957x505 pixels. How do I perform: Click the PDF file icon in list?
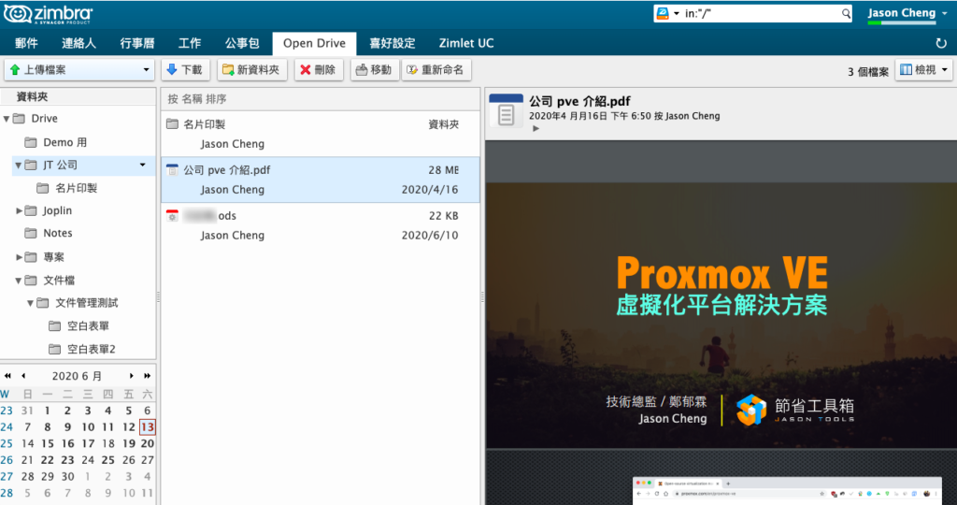(173, 170)
